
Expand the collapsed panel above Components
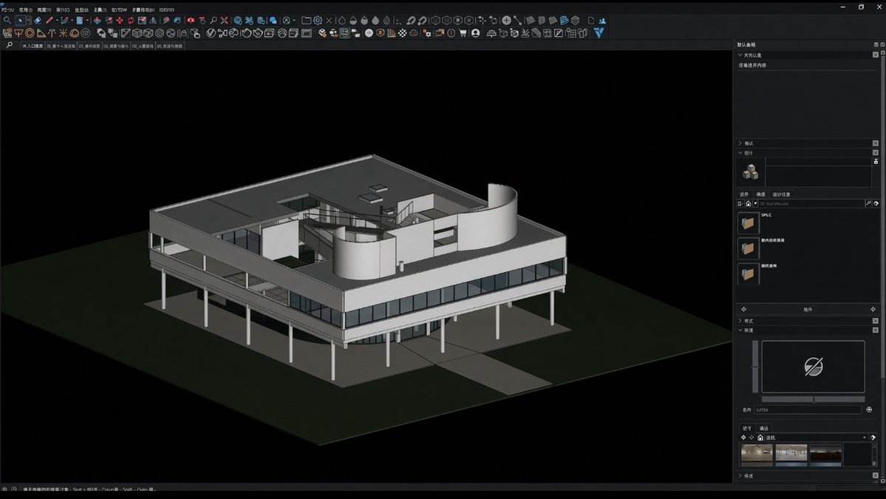point(740,143)
